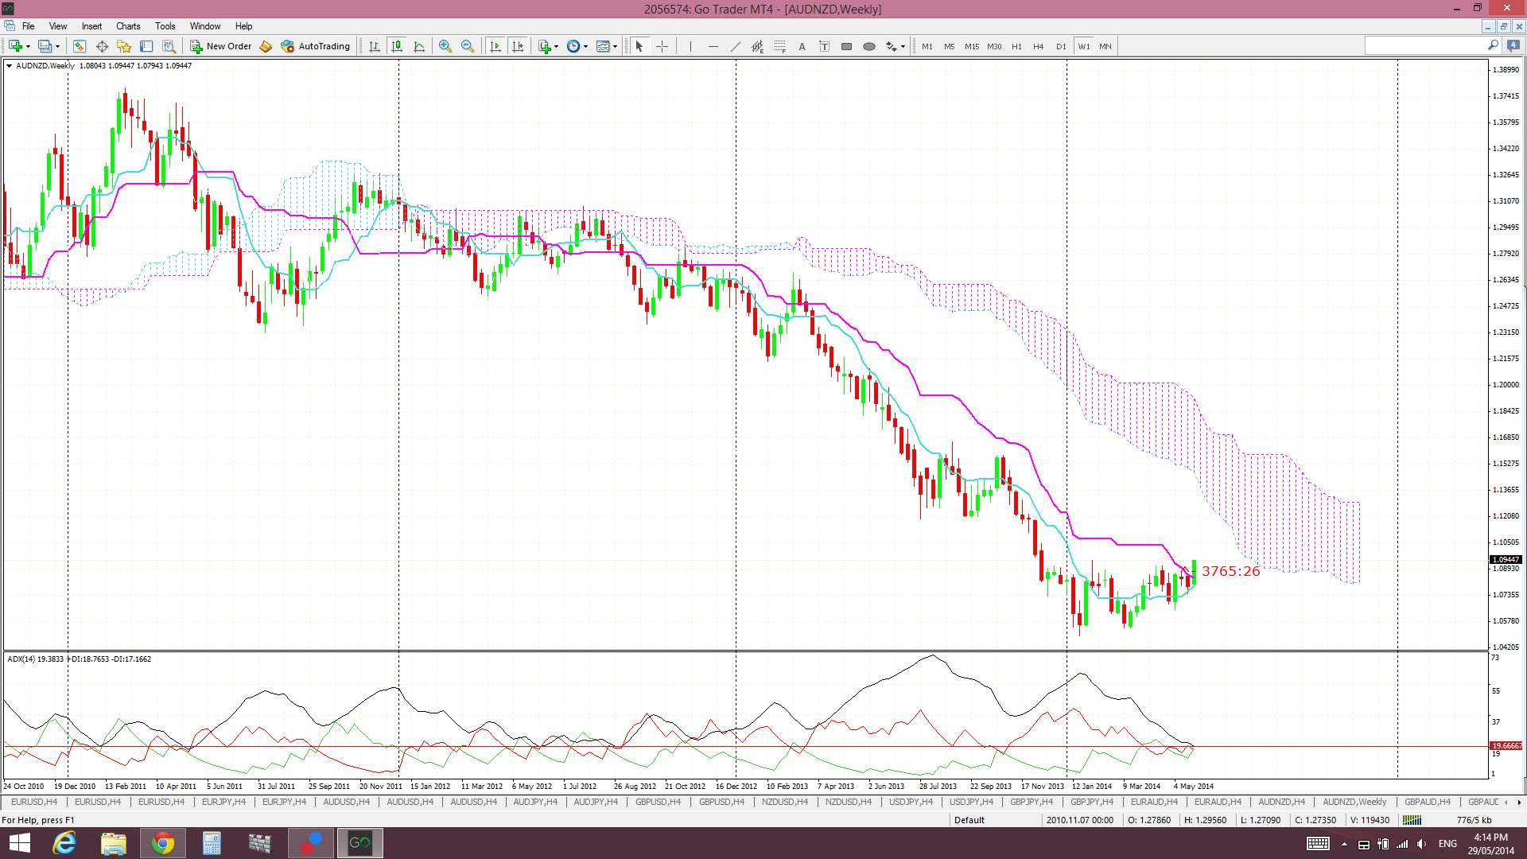Open the Terminal panel icon
Viewport: 1527px width, 859px height.
coord(146,46)
